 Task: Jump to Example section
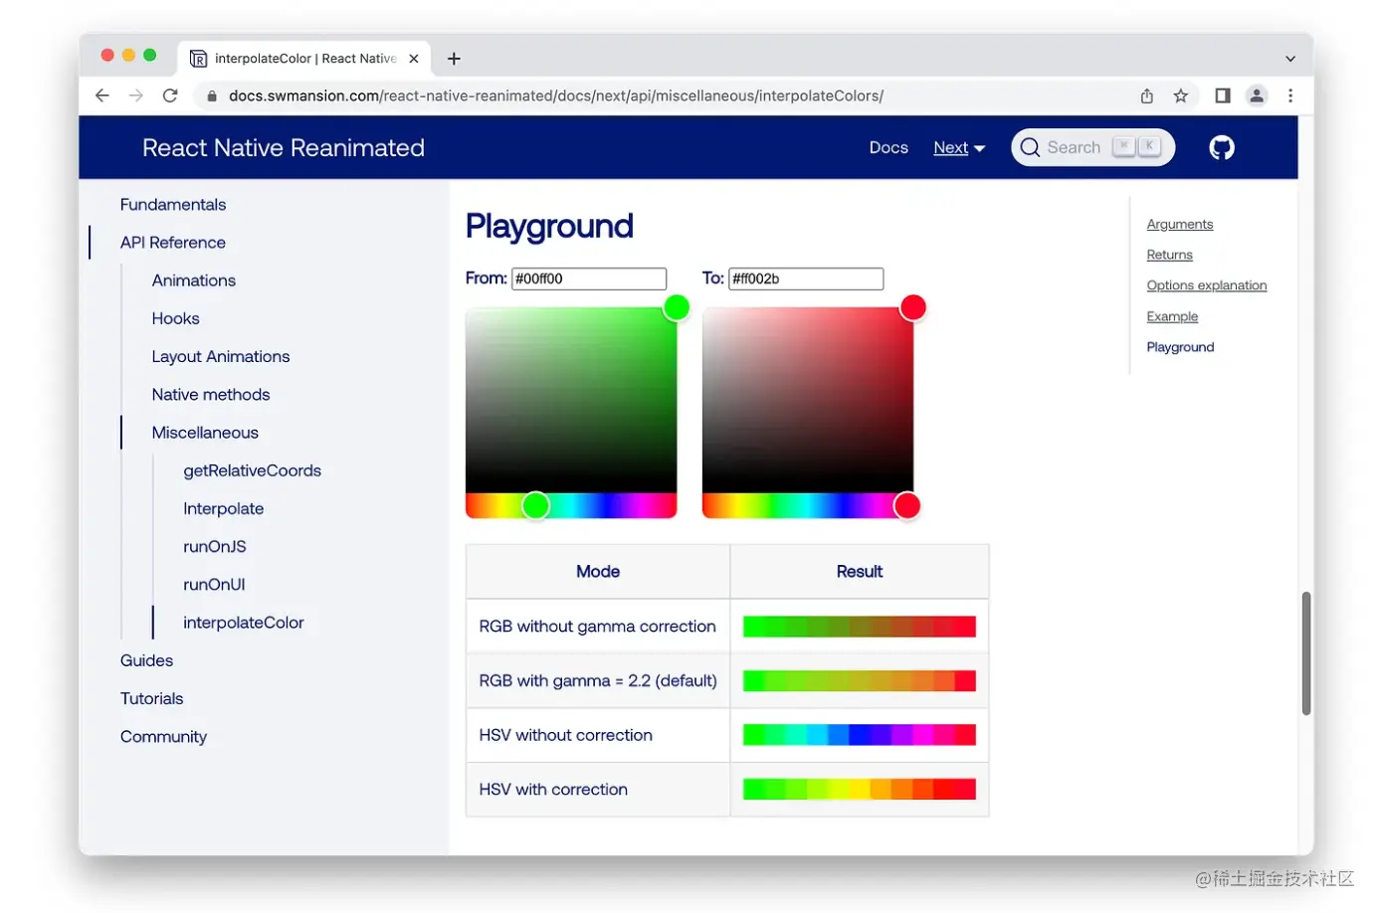click(x=1172, y=316)
